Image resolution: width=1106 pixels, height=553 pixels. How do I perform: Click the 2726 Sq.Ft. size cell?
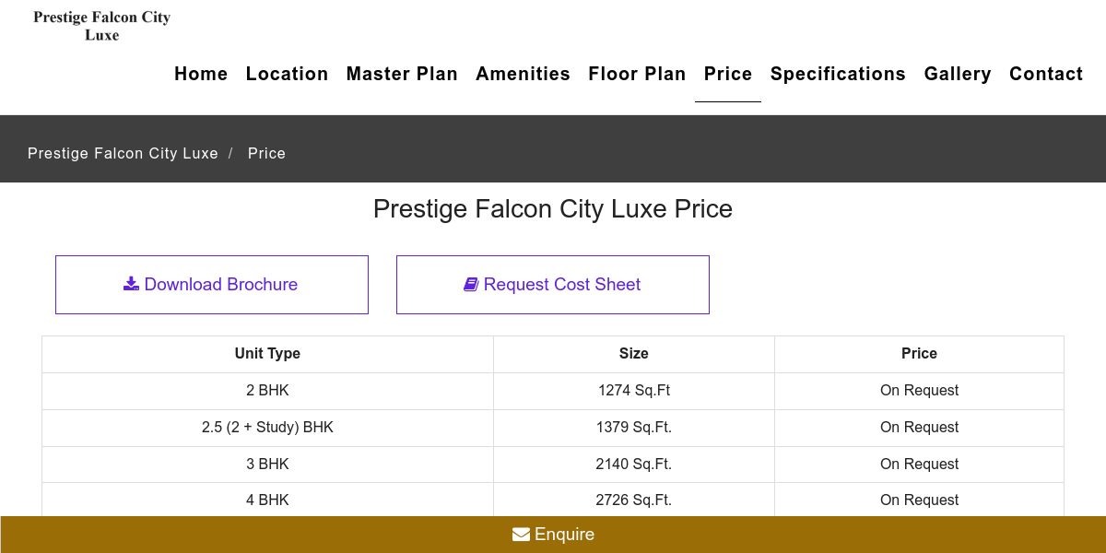click(x=634, y=500)
